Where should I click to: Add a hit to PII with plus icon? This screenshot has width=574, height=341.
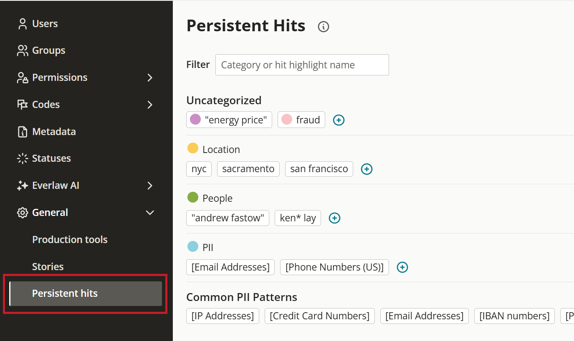(402, 267)
